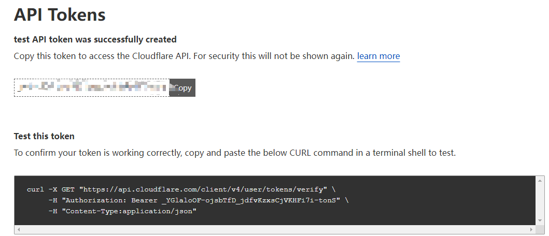Click the Copy button beside the token
Image resolution: width=549 pixels, height=236 pixels.
coord(182,88)
